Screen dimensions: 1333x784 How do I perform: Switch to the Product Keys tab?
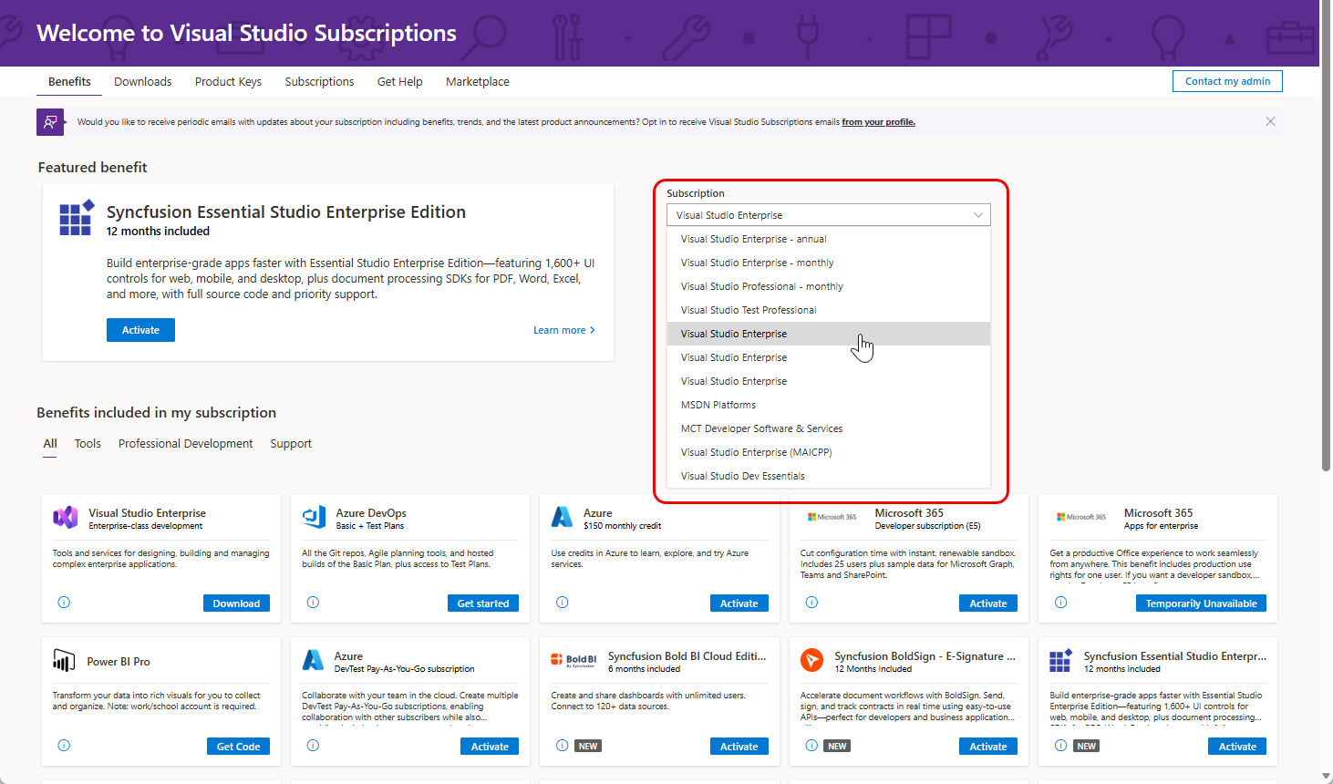click(x=228, y=81)
